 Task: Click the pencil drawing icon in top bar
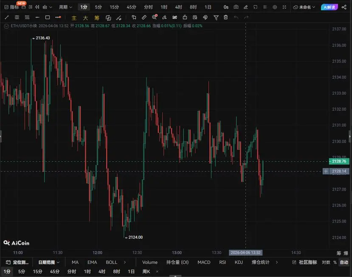click(x=245, y=7)
